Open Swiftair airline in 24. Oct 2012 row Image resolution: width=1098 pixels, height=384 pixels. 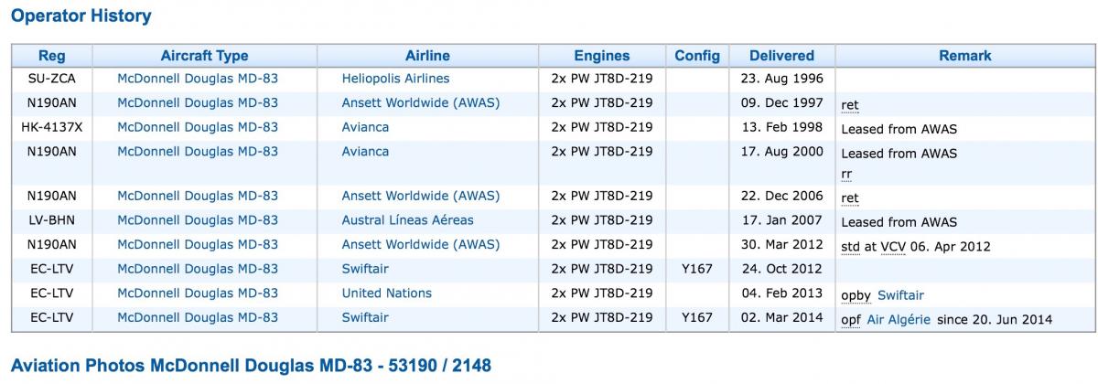tap(365, 269)
